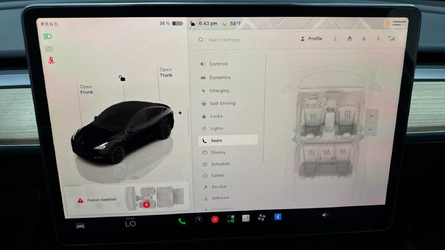Tap the red warning triangle icon
Image resolution: width=445 pixels, height=250 pixels.
point(80,201)
